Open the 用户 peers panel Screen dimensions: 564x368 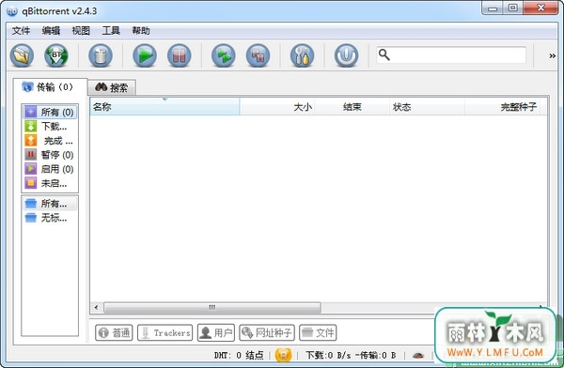point(216,332)
